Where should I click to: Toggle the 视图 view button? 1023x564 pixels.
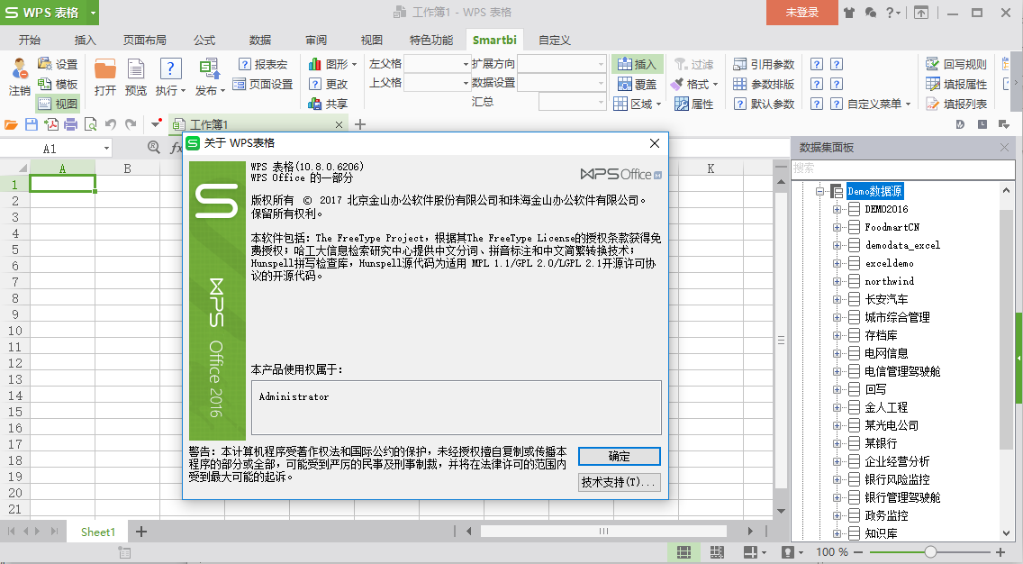point(58,103)
